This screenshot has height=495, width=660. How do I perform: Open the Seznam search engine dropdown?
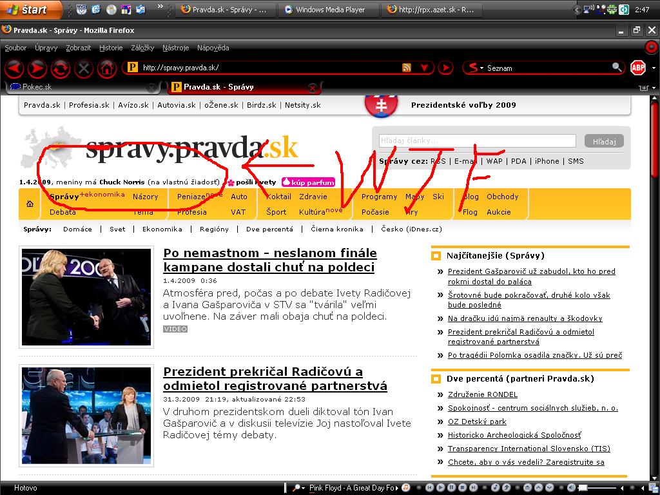[x=476, y=68]
